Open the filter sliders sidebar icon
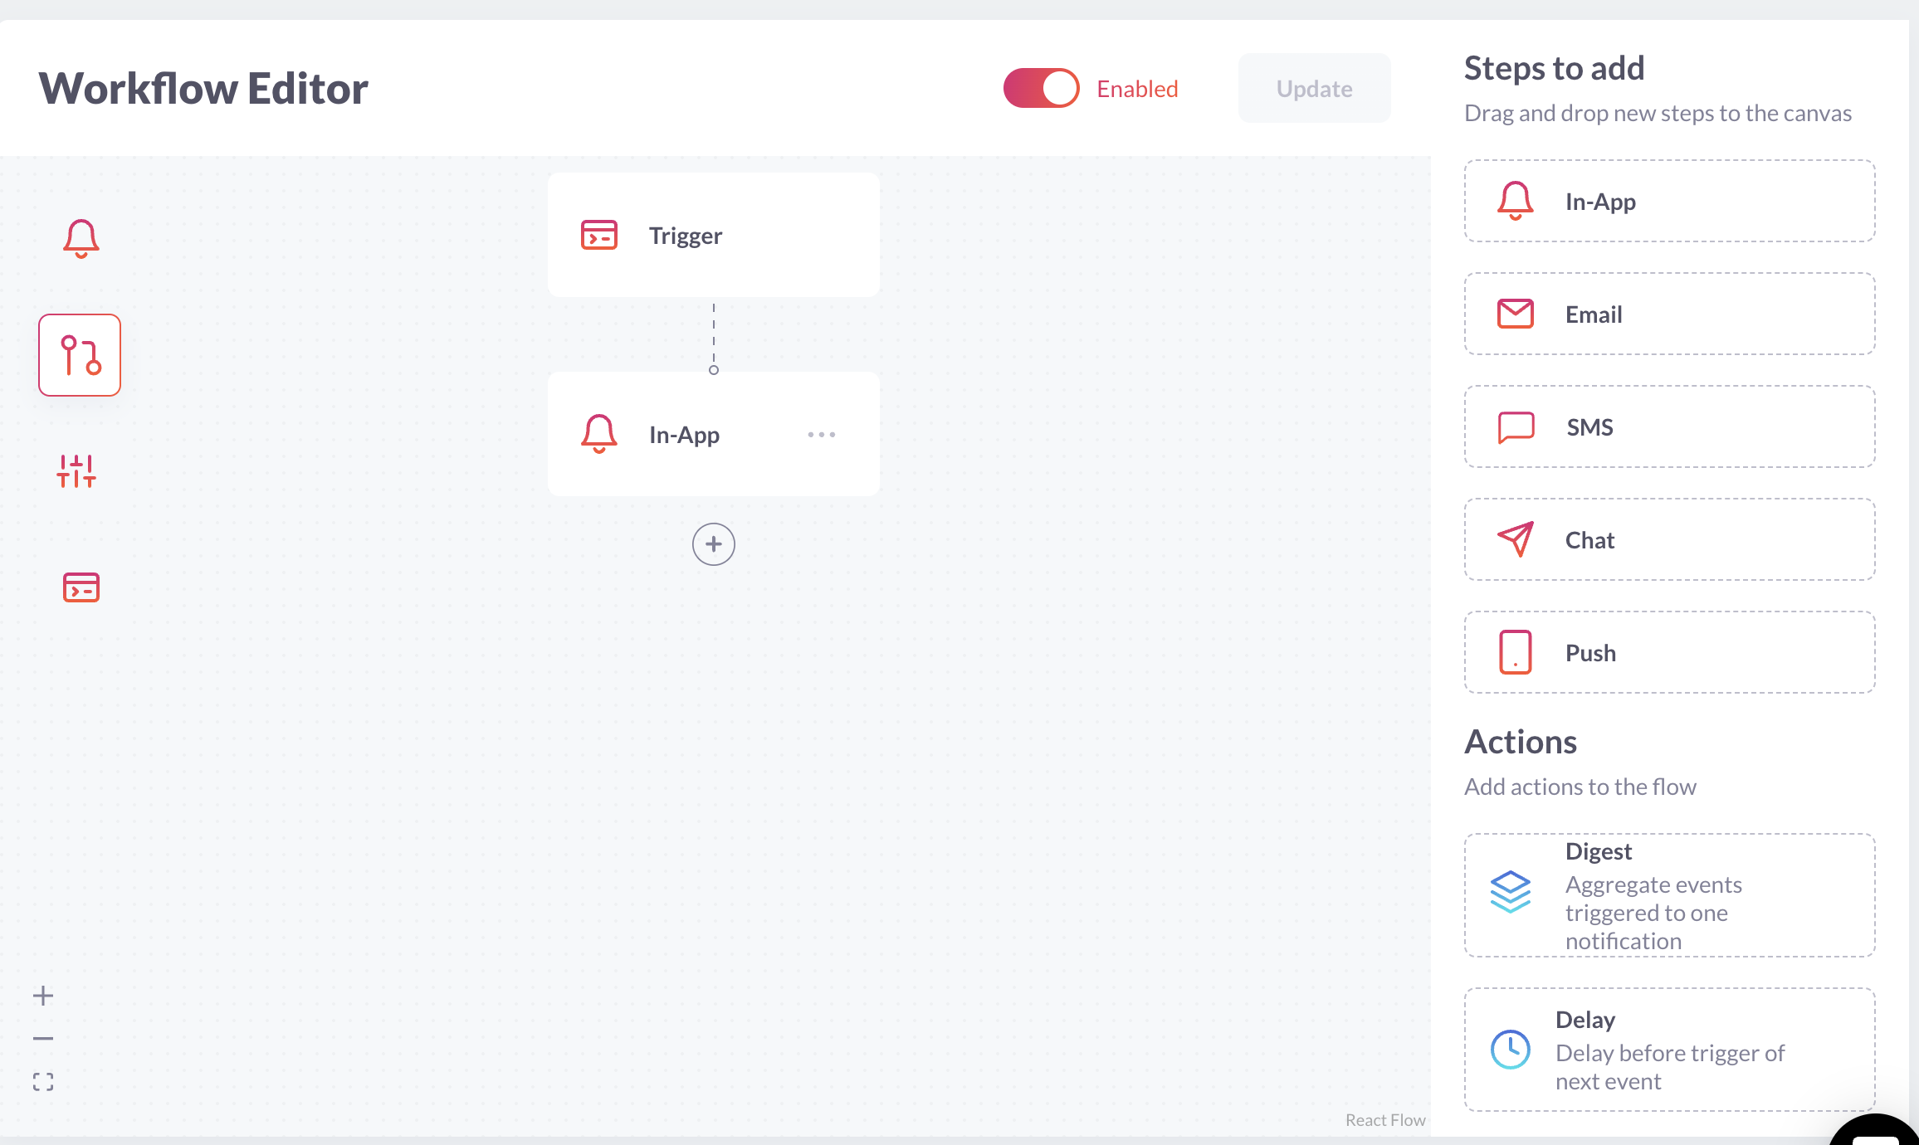1919x1145 pixels. [76, 471]
